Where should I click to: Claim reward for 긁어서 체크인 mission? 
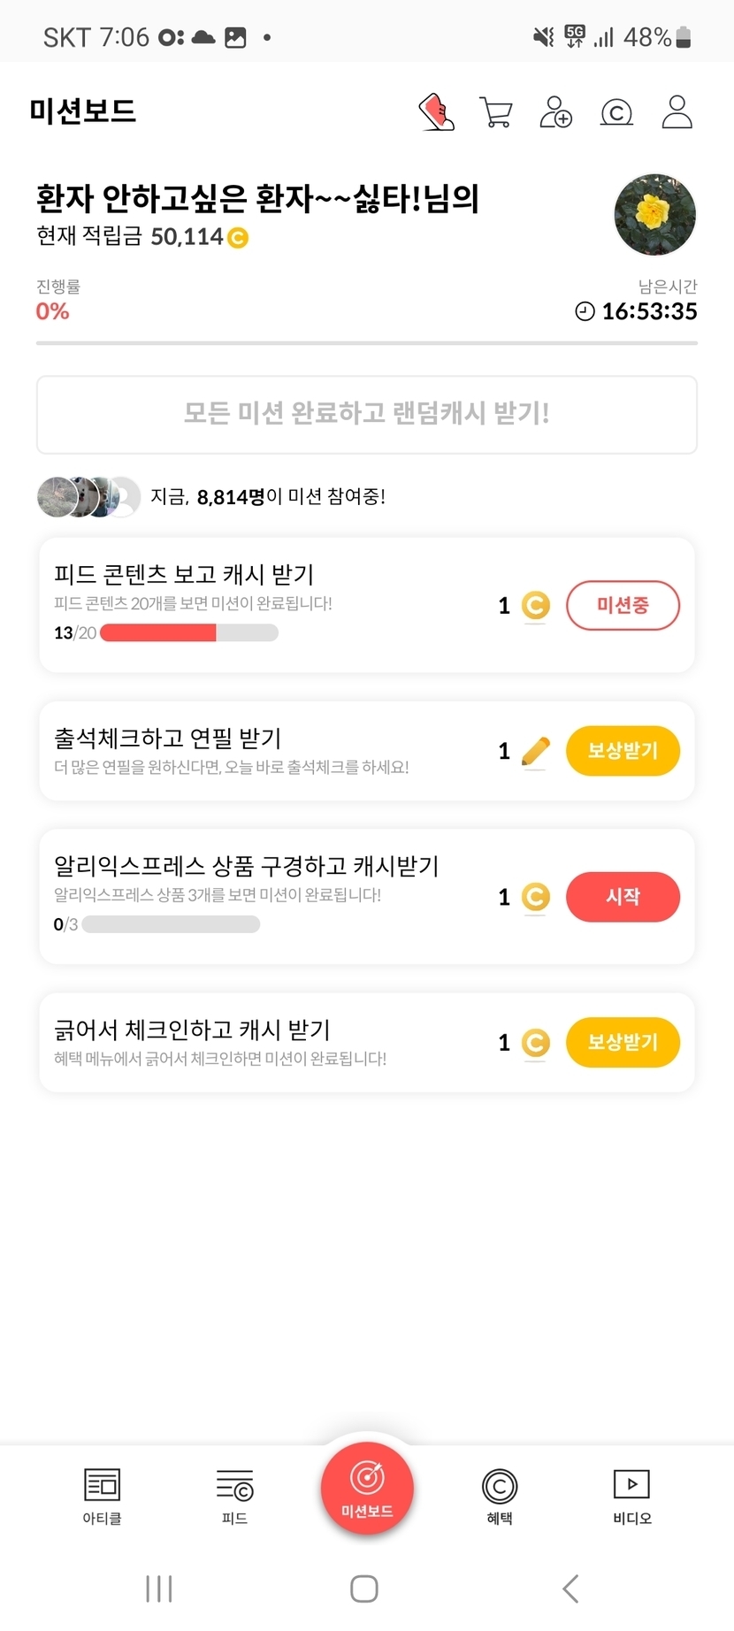623,1042
